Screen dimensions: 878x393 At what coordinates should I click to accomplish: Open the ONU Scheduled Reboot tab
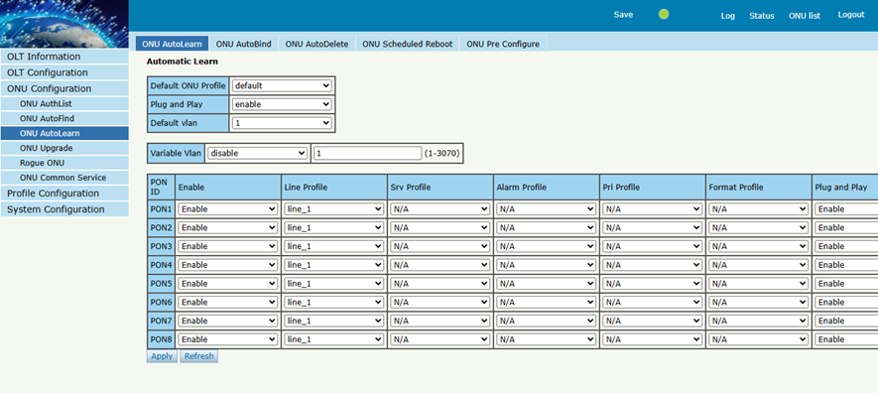click(x=407, y=44)
